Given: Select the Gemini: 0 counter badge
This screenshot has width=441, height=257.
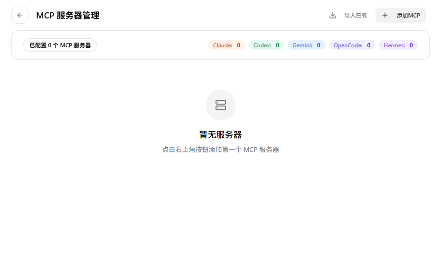Looking at the screenshot, I should [306, 45].
